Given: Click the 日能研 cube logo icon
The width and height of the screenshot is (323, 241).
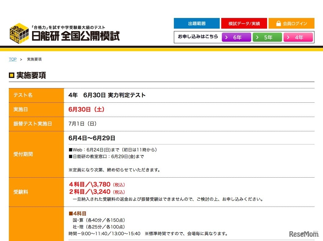Looking at the screenshot, I should point(19,33).
